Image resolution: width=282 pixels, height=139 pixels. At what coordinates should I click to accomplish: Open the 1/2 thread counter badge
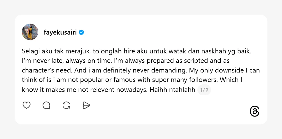(x=204, y=90)
